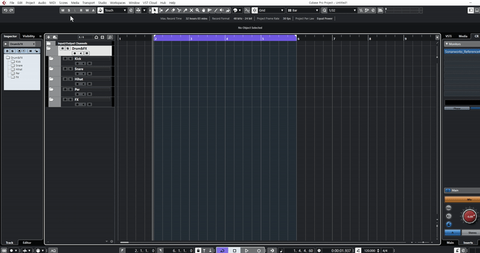
Task: Click the Add Track plus icon
Action: [49, 37]
